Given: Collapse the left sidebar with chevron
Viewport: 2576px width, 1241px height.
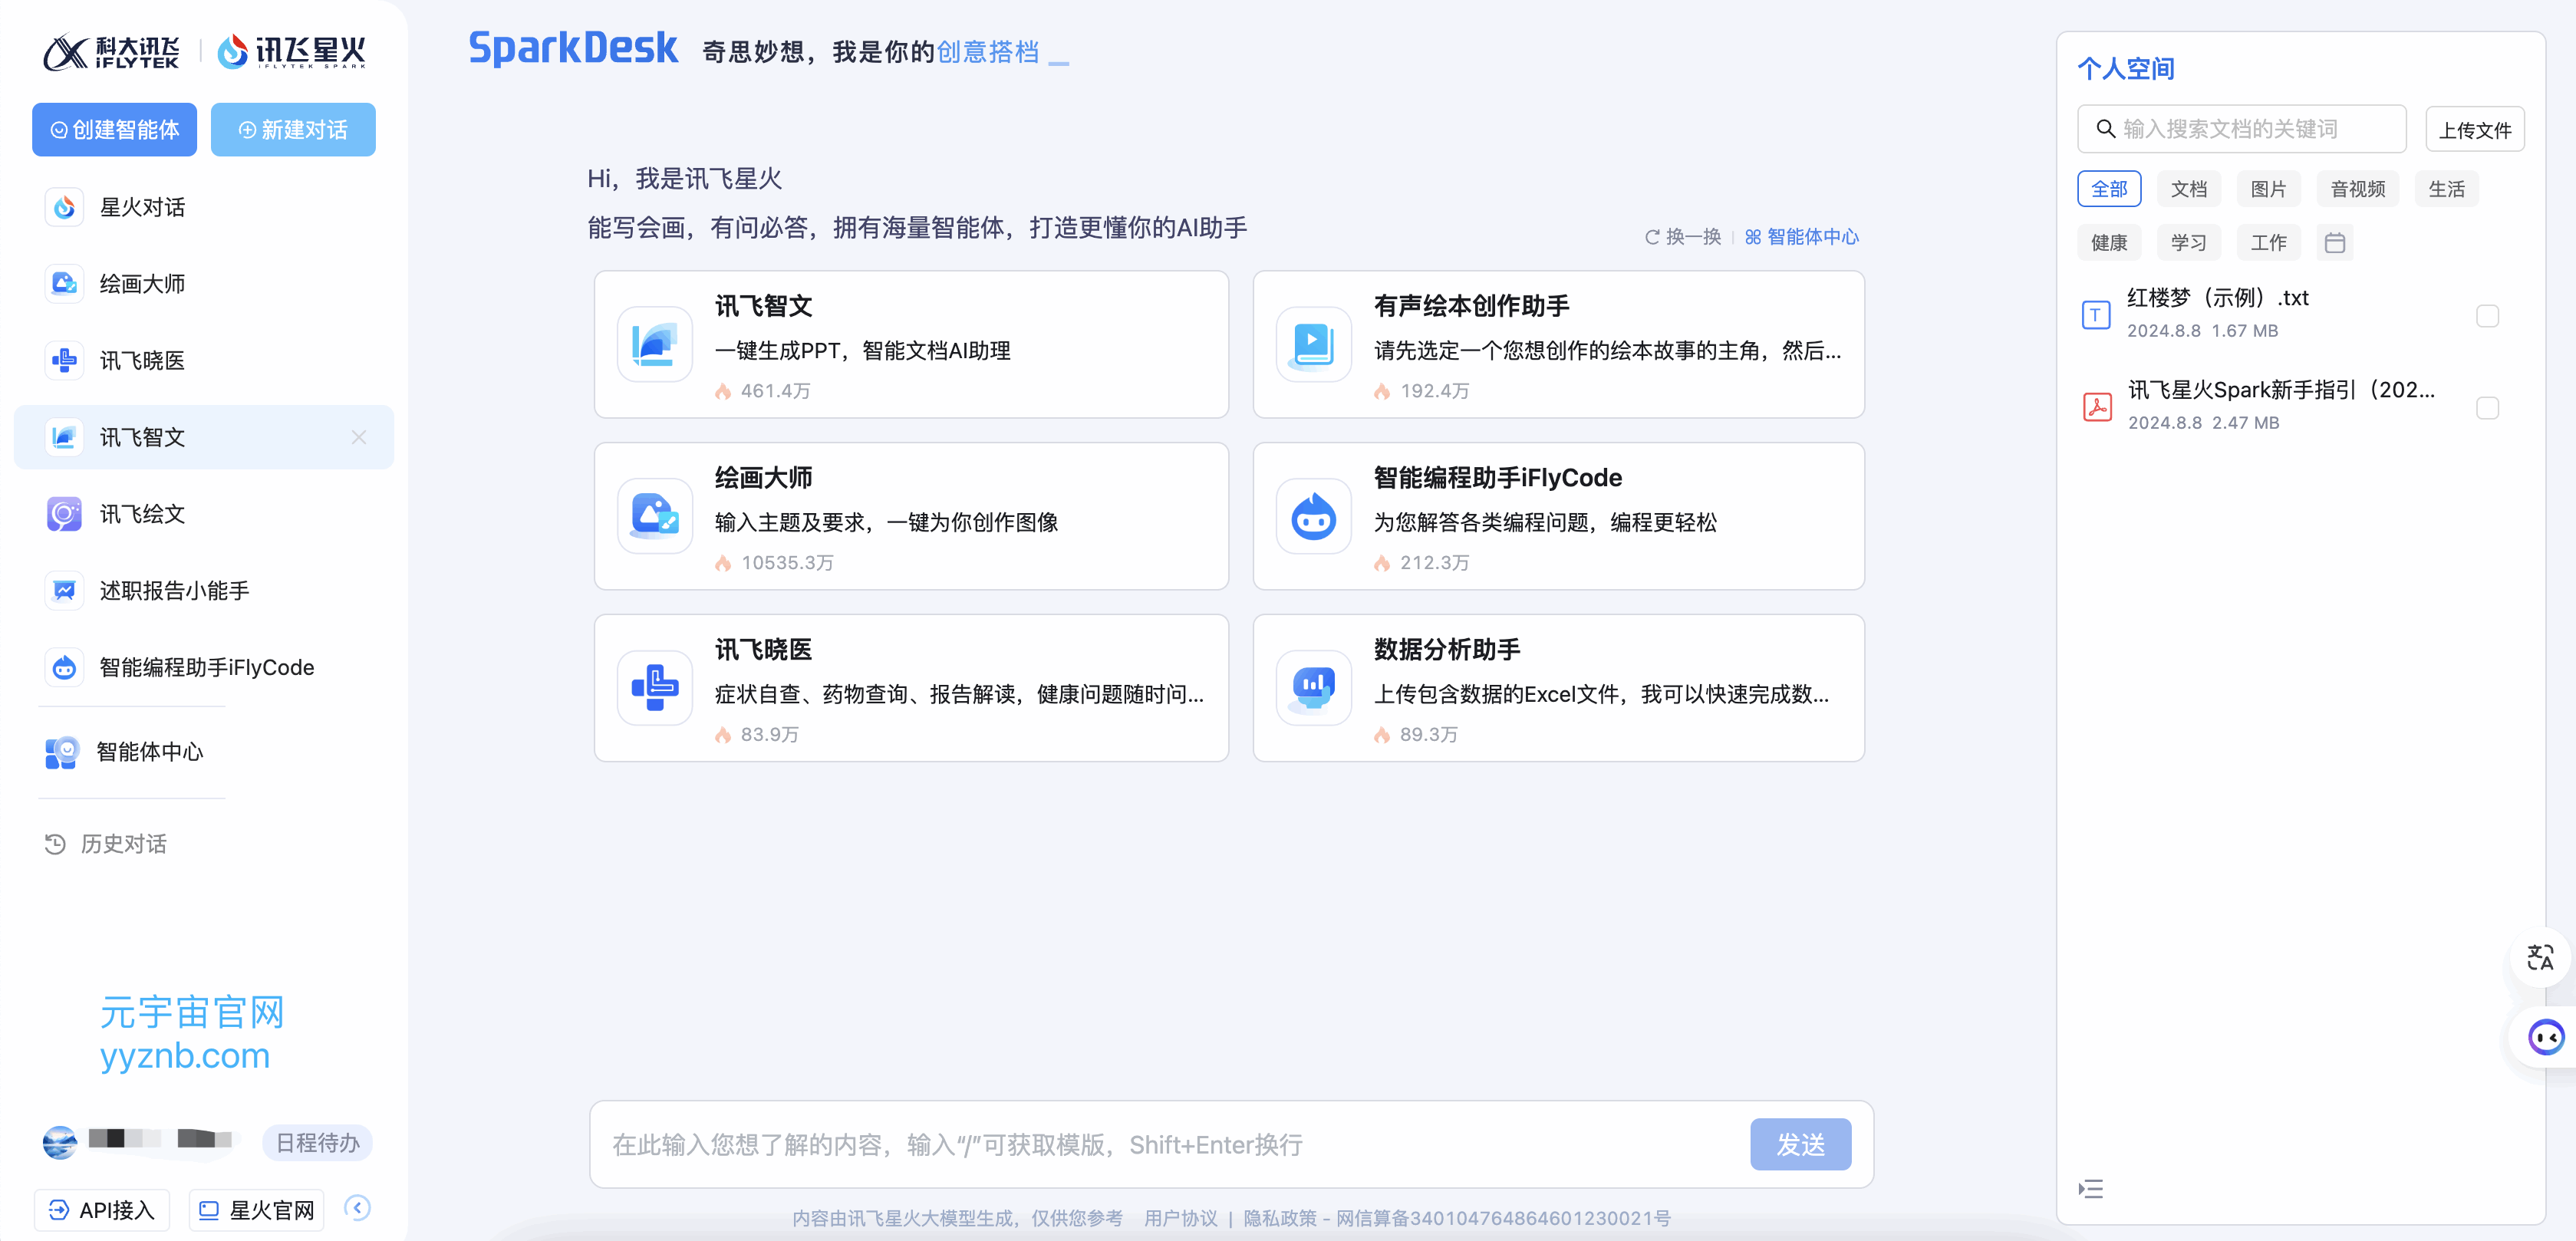Looking at the screenshot, I should [x=357, y=1208].
